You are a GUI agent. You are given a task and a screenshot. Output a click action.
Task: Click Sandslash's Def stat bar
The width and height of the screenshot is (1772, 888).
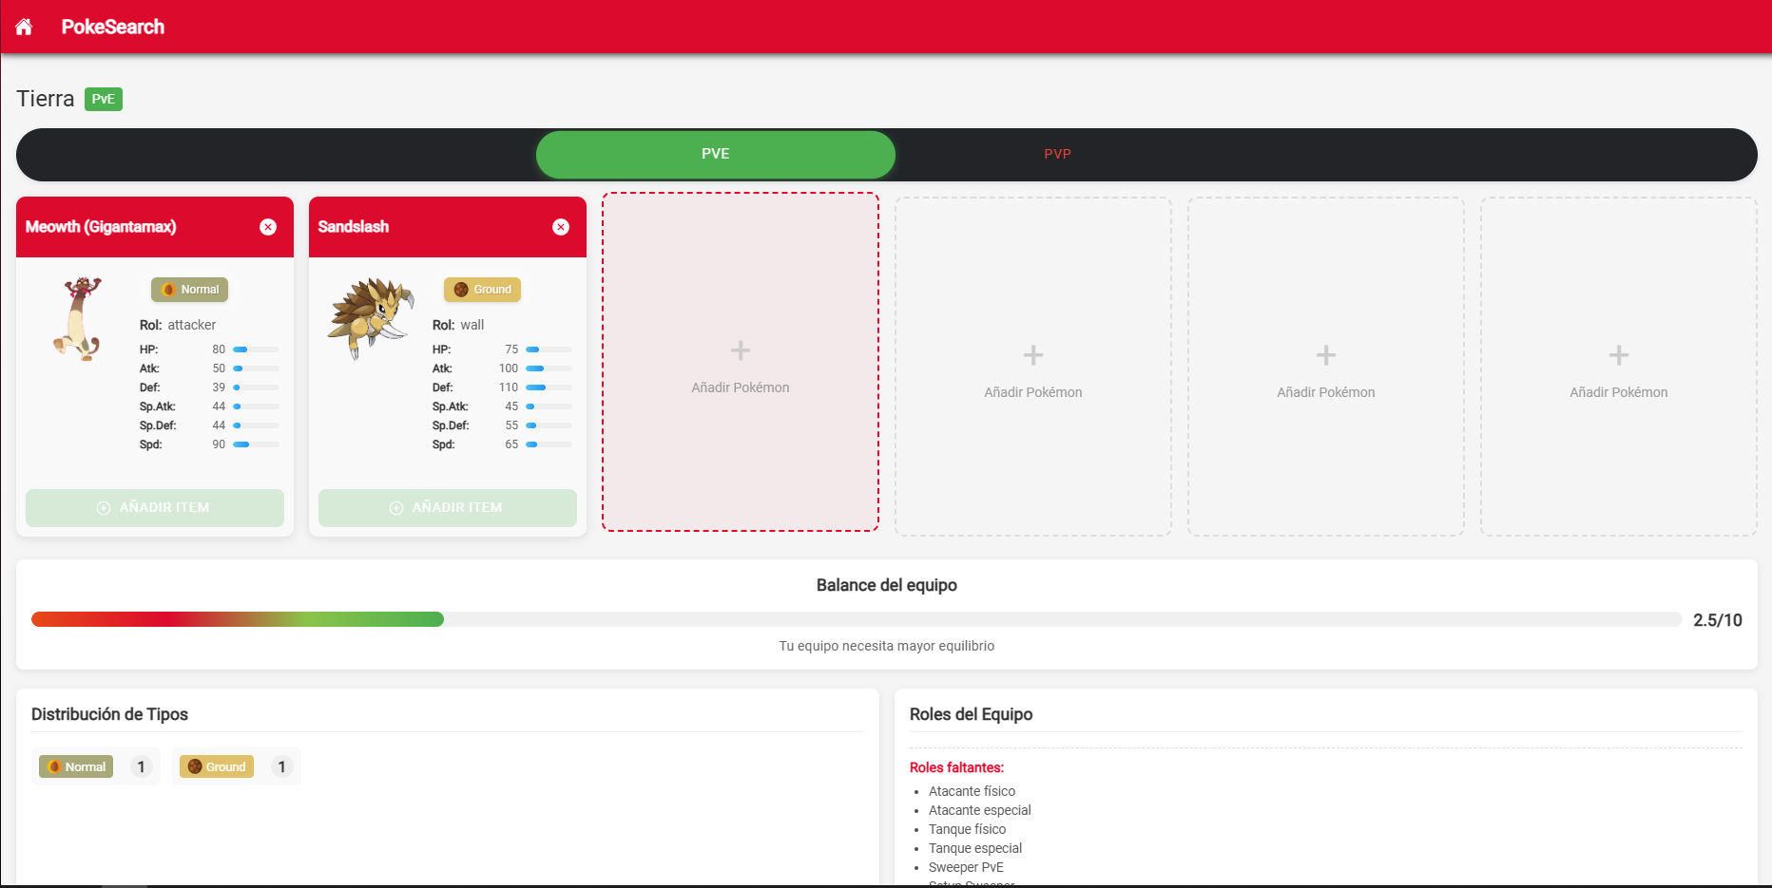(549, 387)
